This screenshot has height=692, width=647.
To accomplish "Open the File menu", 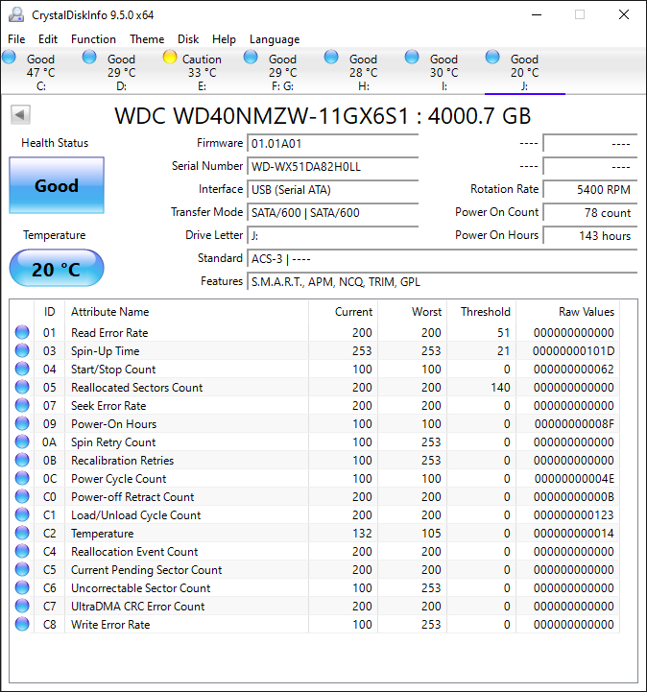I will 16,39.
